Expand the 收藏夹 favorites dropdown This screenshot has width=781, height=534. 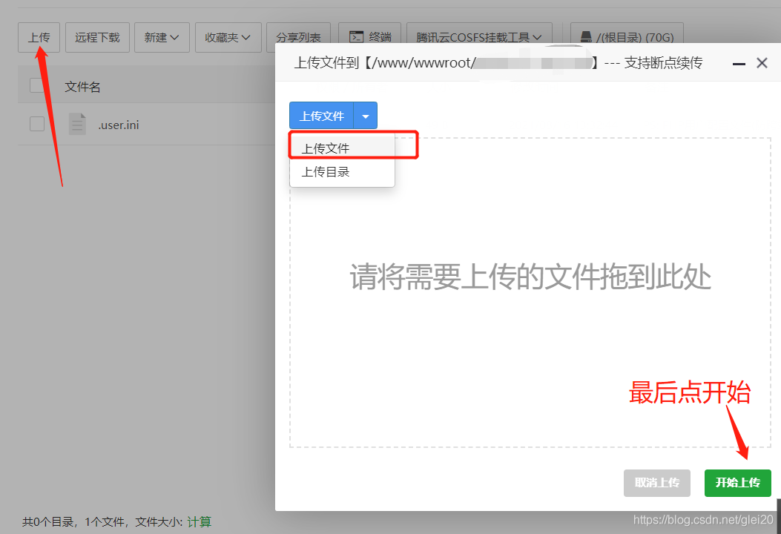coord(228,37)
